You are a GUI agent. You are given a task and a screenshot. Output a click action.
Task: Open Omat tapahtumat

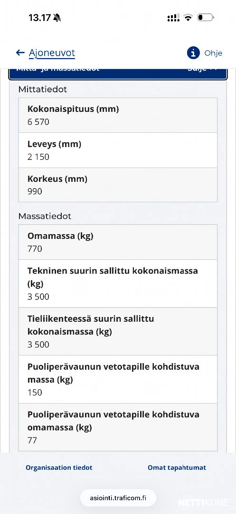pos(177,468)
